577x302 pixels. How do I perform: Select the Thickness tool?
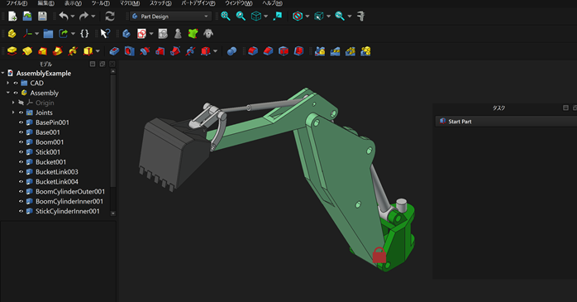click(x=298, y=50)
